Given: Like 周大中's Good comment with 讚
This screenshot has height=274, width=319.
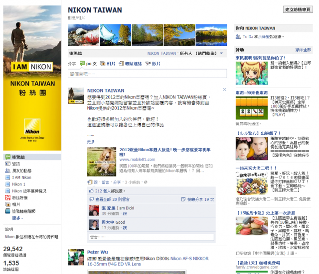Looking at the screenshot, I should 125,228.
